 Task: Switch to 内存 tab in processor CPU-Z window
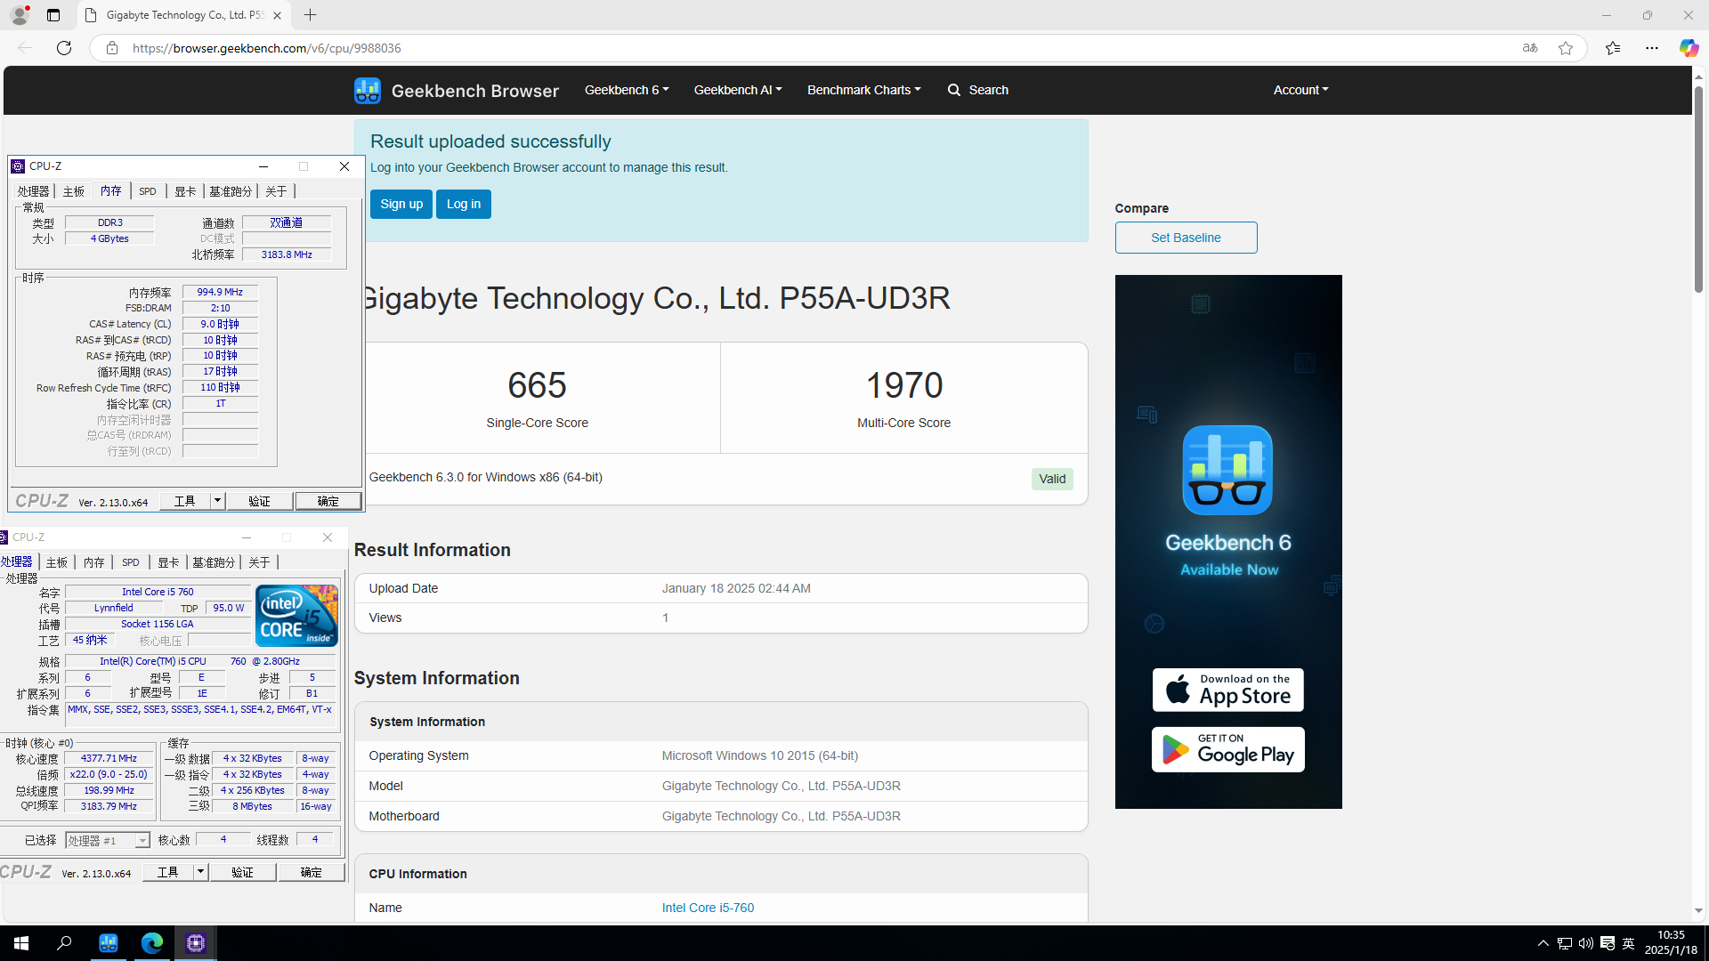click(x=93, y=562)
